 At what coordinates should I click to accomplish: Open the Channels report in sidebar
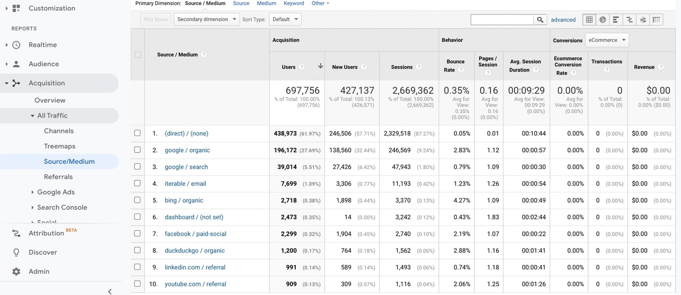coord(59,131)
